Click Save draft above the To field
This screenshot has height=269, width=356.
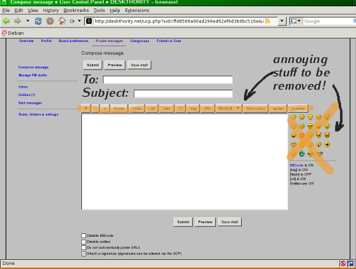[139, 65]
